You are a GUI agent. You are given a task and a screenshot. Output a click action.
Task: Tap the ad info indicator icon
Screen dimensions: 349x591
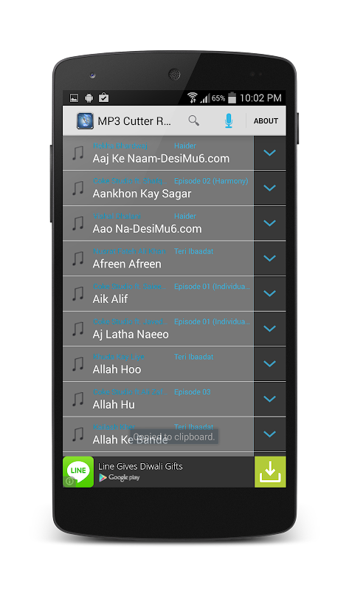(69, 482)
